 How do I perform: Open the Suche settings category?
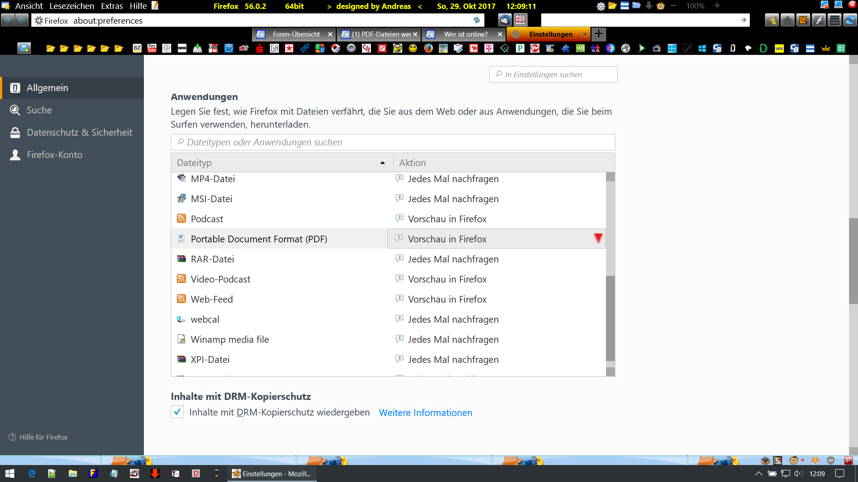tap(39, 110)
